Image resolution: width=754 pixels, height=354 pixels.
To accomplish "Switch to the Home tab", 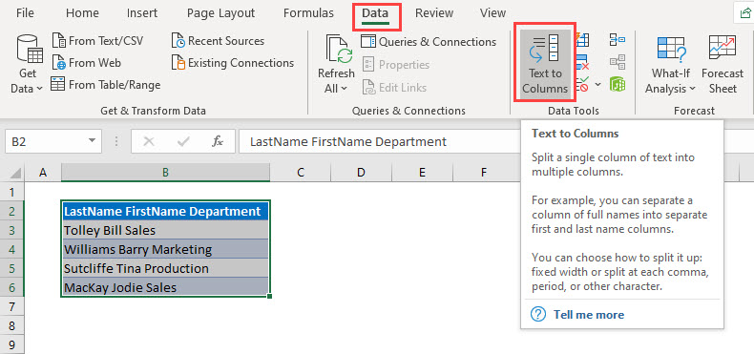I will 82,13.
